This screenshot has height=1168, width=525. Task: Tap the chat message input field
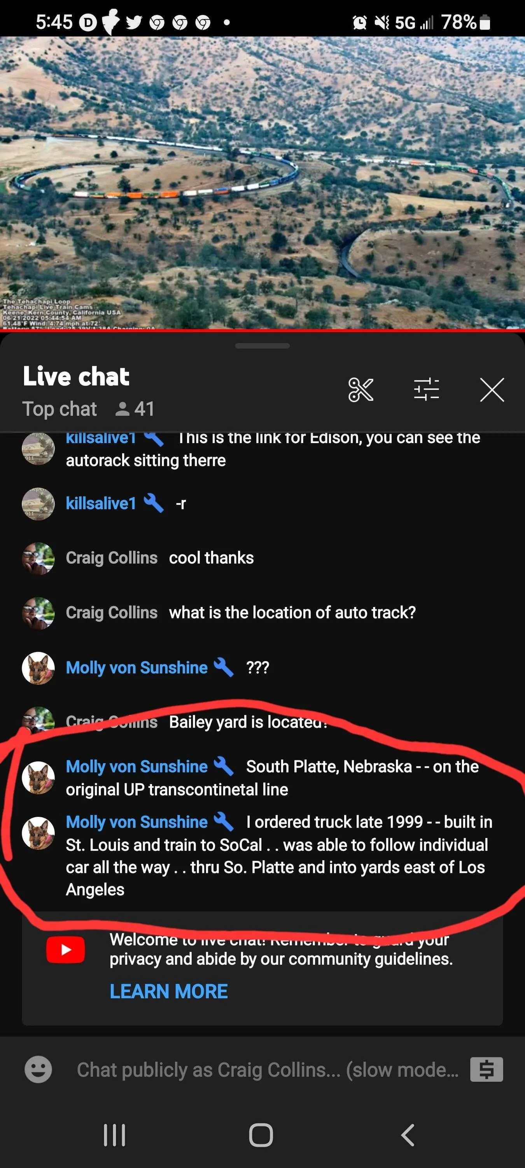tap(267, 1069)
